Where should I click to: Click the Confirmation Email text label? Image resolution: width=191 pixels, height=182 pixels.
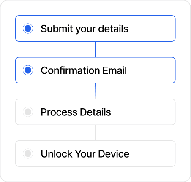[84, 70]
